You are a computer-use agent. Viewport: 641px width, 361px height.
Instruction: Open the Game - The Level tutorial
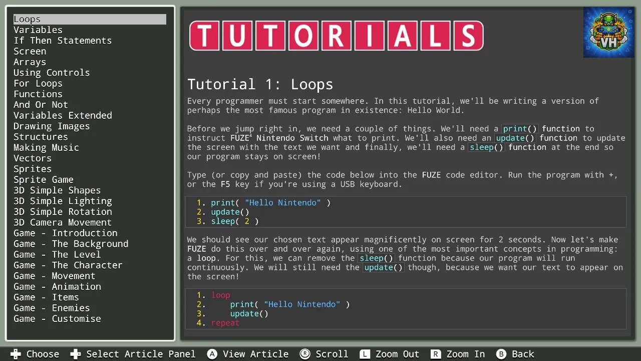tap(57, 255)
